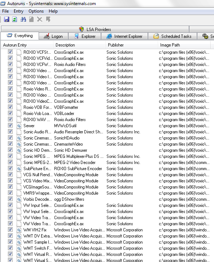Screen dimensions: 214x262
Task: Disable the WM VIH2 Fix checkbox
Action: click(10, 230)
